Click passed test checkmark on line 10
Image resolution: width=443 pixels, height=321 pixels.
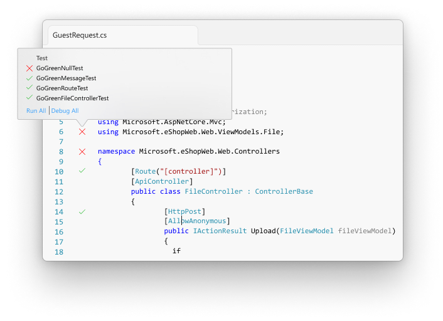click(x=82, y=171)
